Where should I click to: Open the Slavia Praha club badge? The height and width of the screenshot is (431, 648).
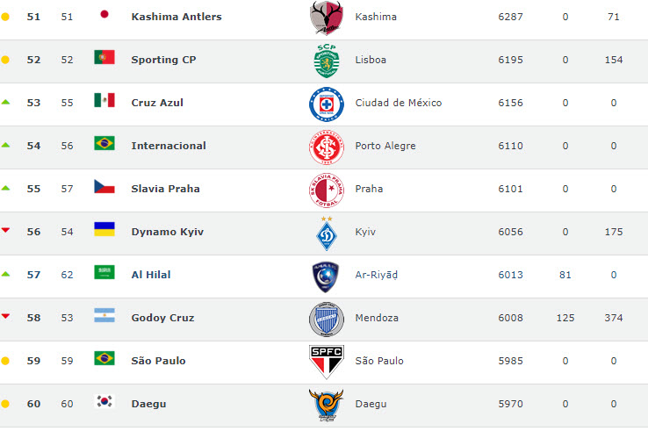point(327,190)
